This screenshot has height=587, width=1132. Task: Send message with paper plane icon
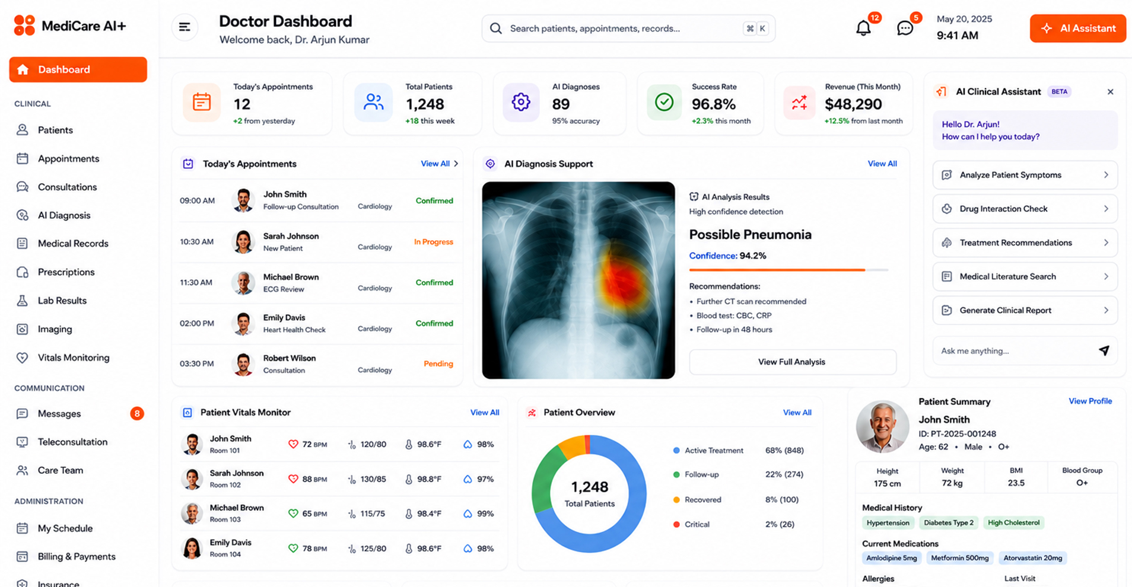pyautogui.click(x=1104, y=350)
